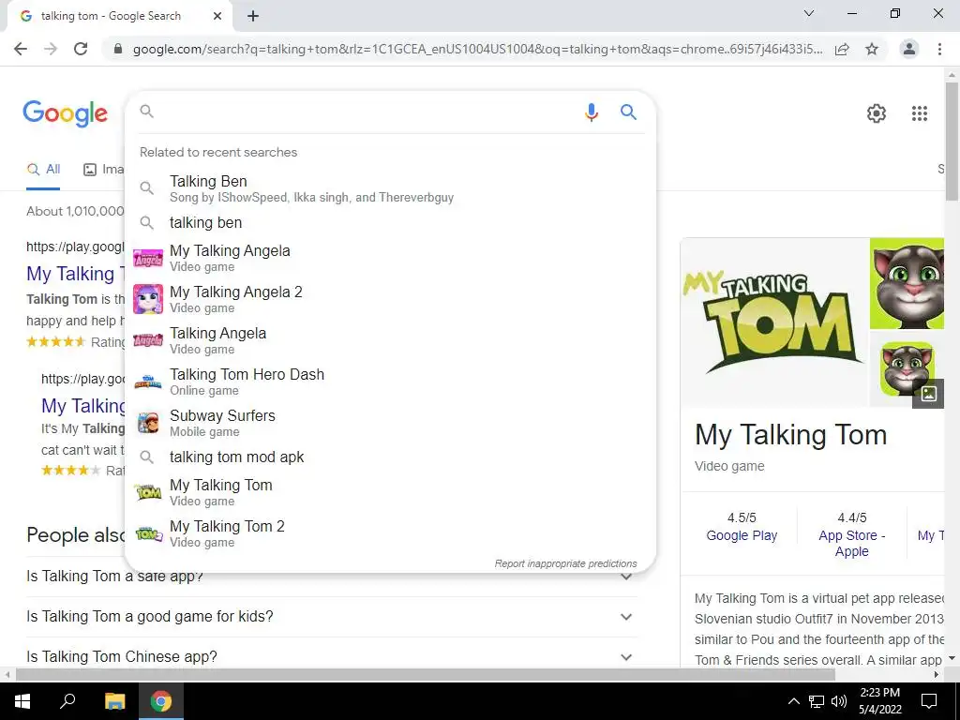Screen dimensions: 960x720
Task: Switch to the Images tab
Action: click(103, 170)
